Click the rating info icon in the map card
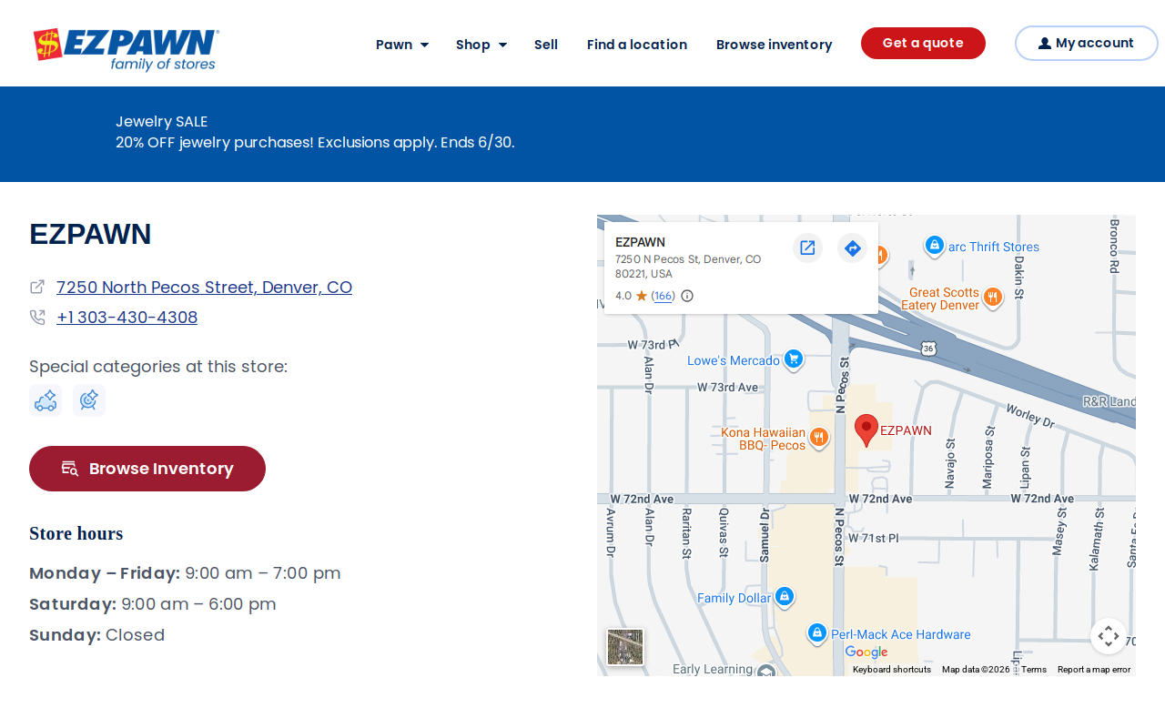1165x728 pixels. click(687, 296)
